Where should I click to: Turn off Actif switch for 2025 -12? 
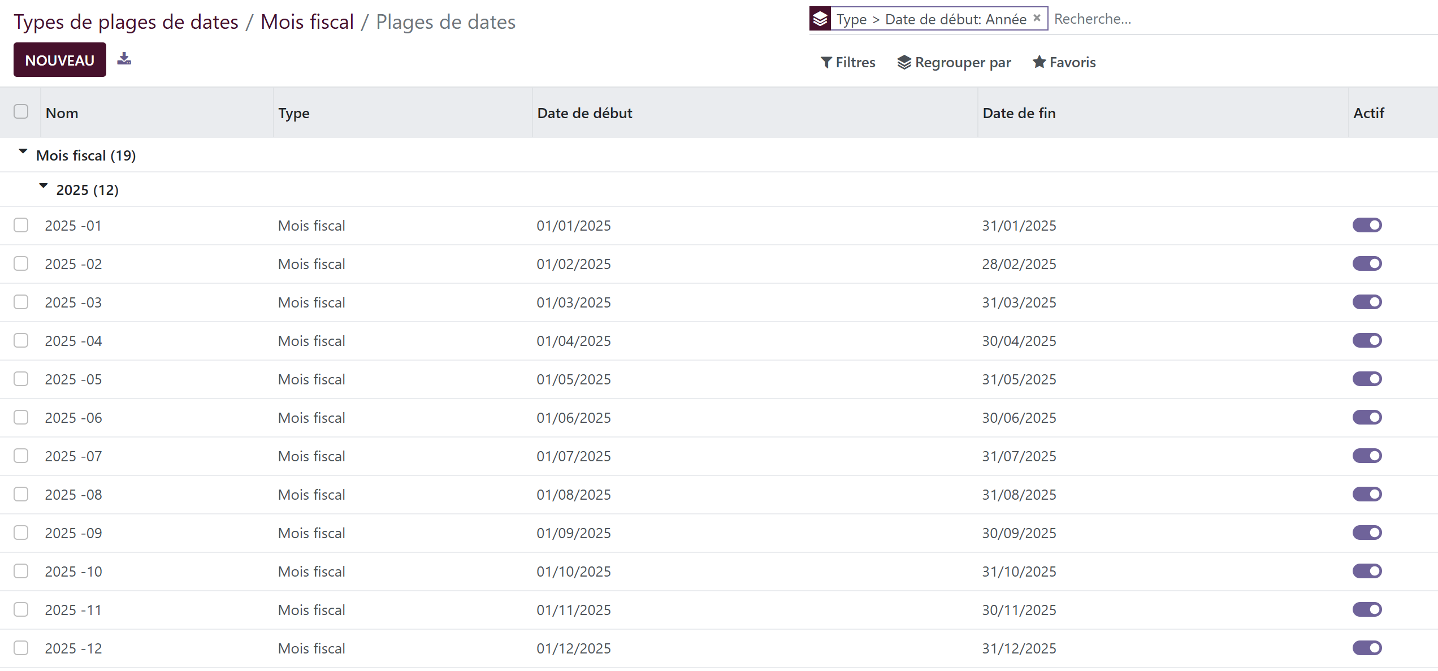pos(1367,648)
